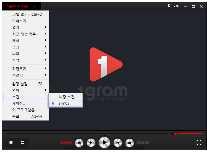Viewport: 207px width, 152px height.
Task: Expand the 언어 submenu
Action: (x=26, y=90)
